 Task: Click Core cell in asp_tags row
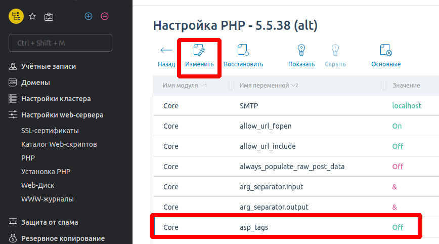click(171, 227)
